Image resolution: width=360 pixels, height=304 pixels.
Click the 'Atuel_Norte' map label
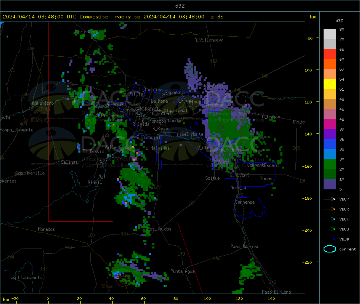[190, 134]
